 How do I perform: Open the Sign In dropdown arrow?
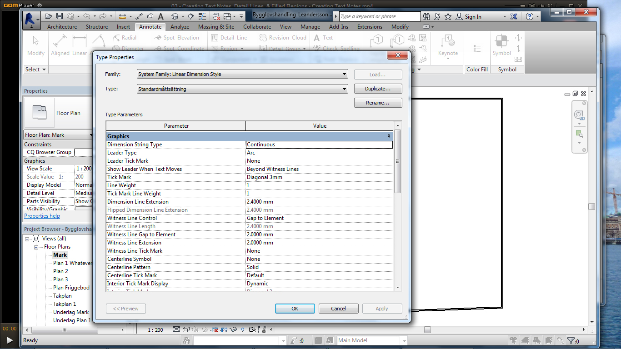click(504, 17)
